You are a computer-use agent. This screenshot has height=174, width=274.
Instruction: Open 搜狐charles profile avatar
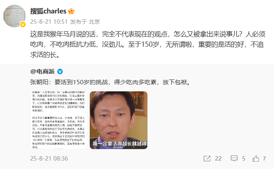click(x=15, y=16)
